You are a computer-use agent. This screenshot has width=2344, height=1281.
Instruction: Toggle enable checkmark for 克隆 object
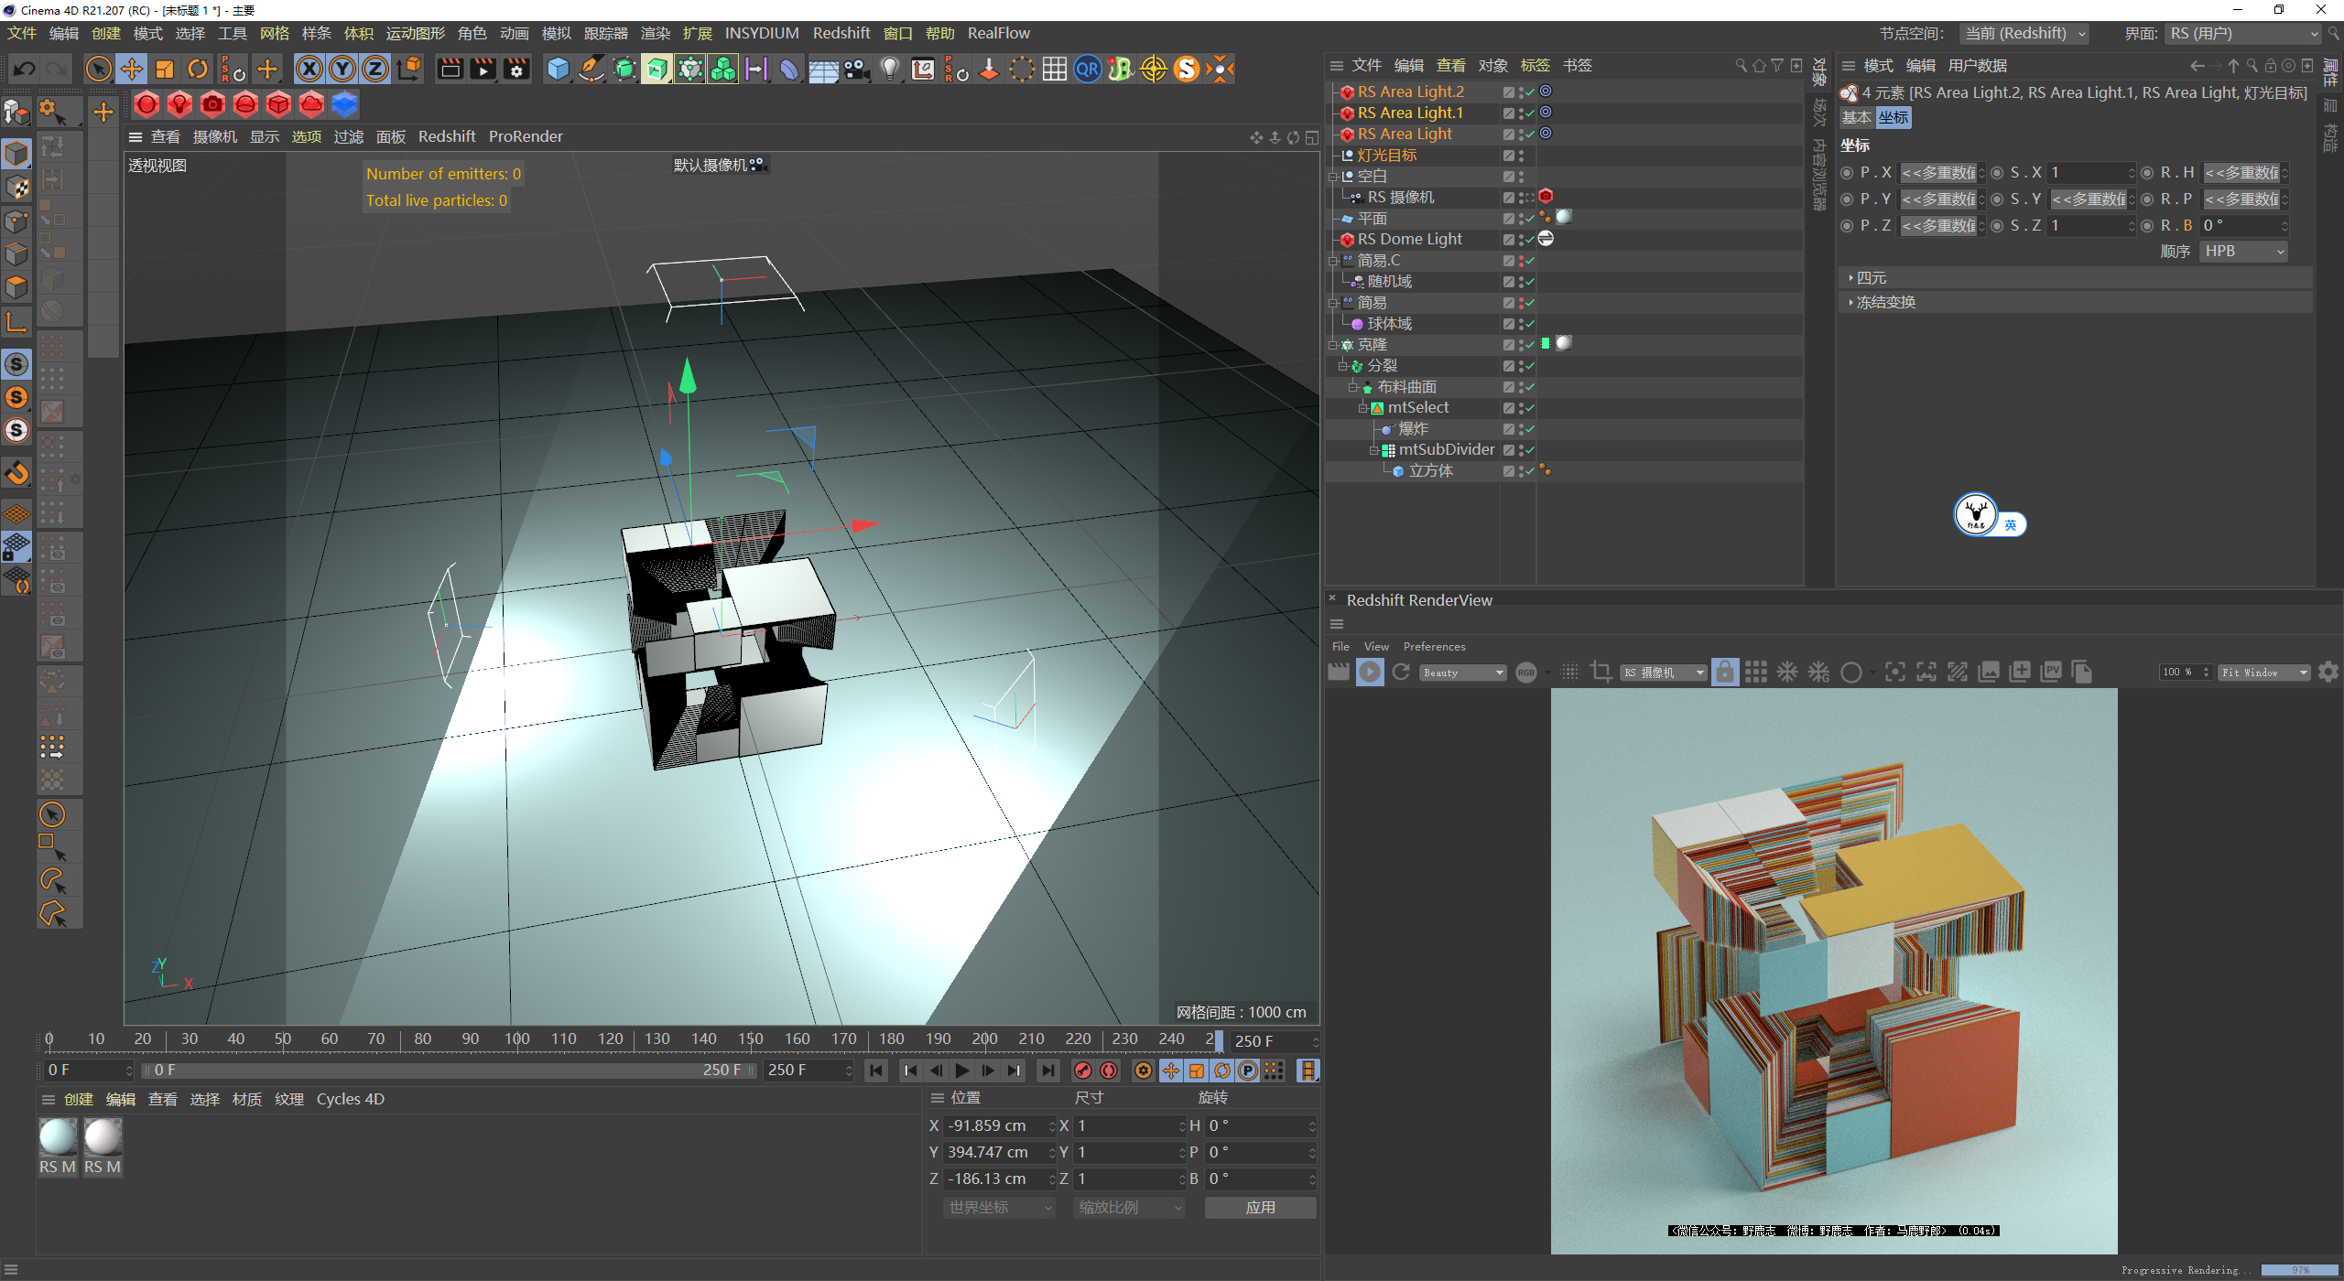click(1529, 345)
